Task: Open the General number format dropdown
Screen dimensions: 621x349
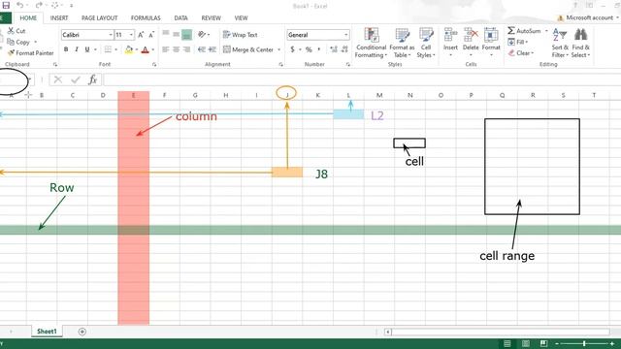Action: (x=346, y=35)
